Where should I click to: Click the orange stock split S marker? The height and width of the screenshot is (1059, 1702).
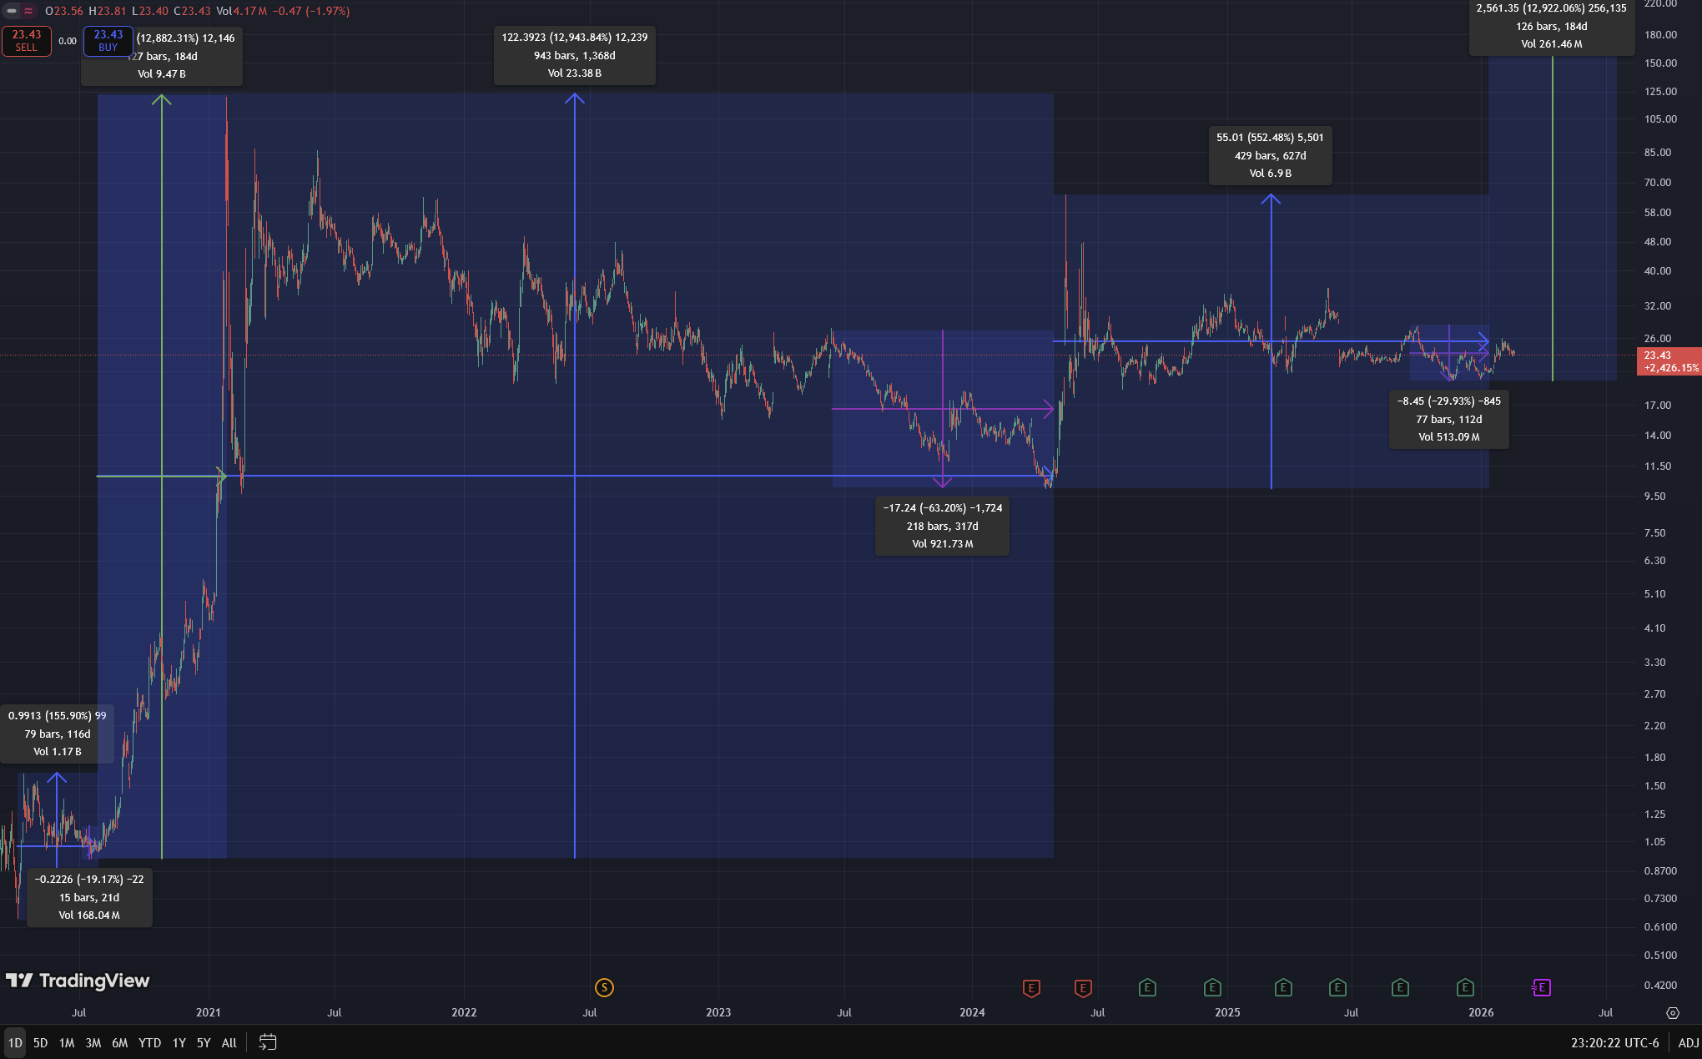pyautogui.click(x=604, y=988)
